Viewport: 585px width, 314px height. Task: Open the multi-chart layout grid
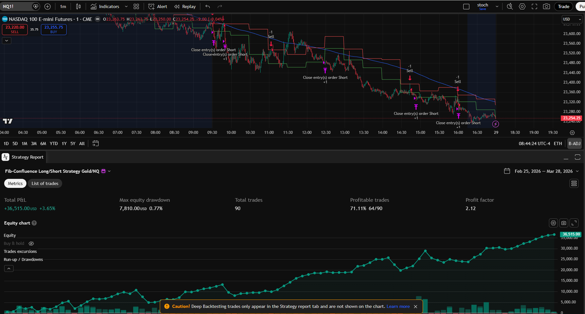click(136, 6)
